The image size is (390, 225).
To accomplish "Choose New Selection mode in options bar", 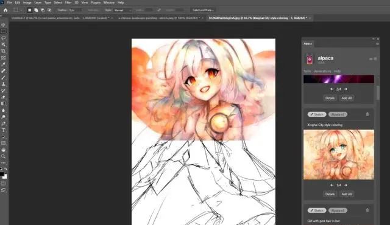I will (29, 10).
